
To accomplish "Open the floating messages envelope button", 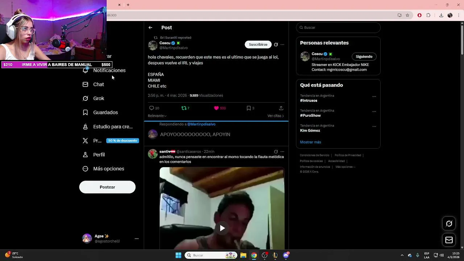I will pyautogui.click(x=449, y=240).
